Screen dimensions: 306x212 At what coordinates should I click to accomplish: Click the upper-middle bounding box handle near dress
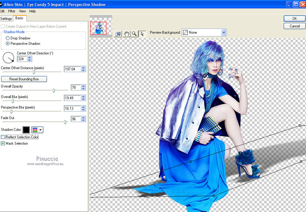coord(191,161)
